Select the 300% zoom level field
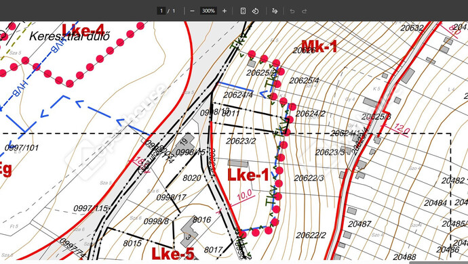 (x=208, y=11)
